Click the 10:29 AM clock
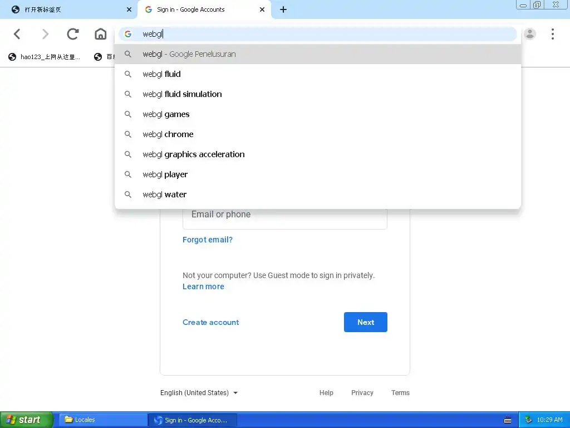The width and height of the screenshot is (570, 428). tap(549, 420)
